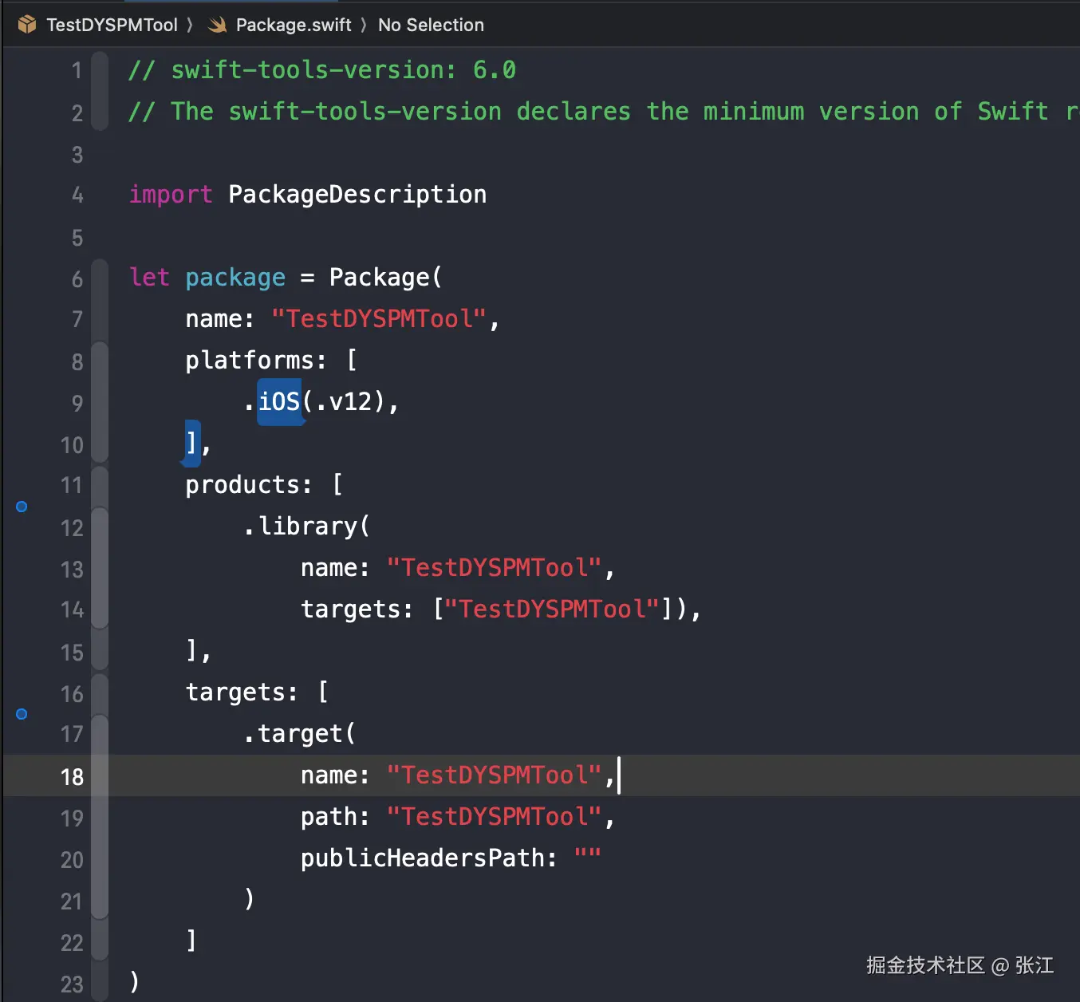Click the chevron after Package.swift breadcrumb
The height and width of the screenshot is (1002, 1080).
pos(364,26)
